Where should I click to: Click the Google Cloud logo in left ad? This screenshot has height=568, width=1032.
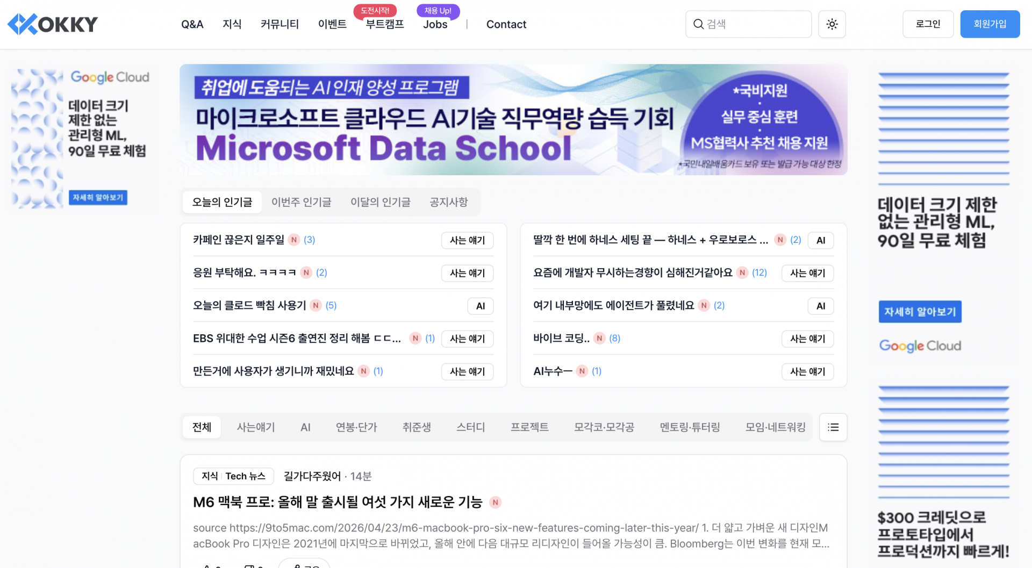[110, 77]
